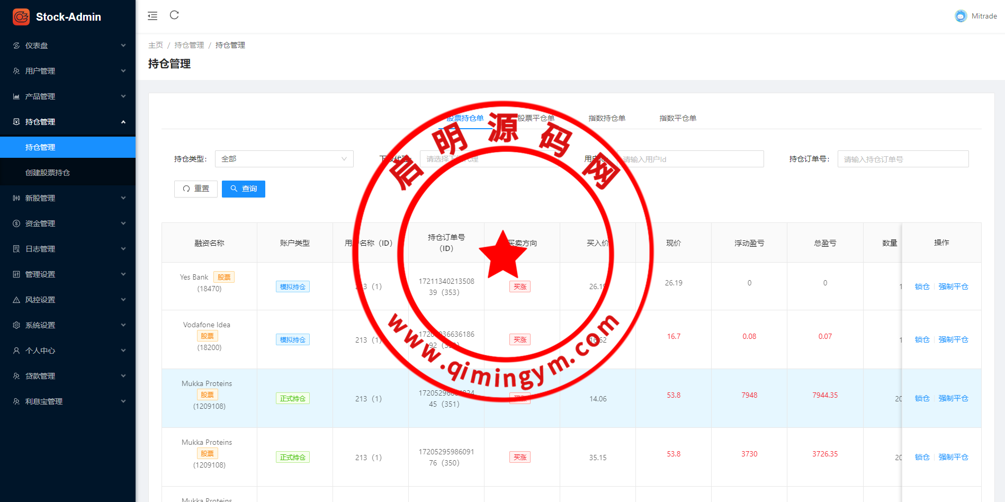The image size is (1005, 502).
Task: Click the blue 查询 search button
Action: point(244,189)
